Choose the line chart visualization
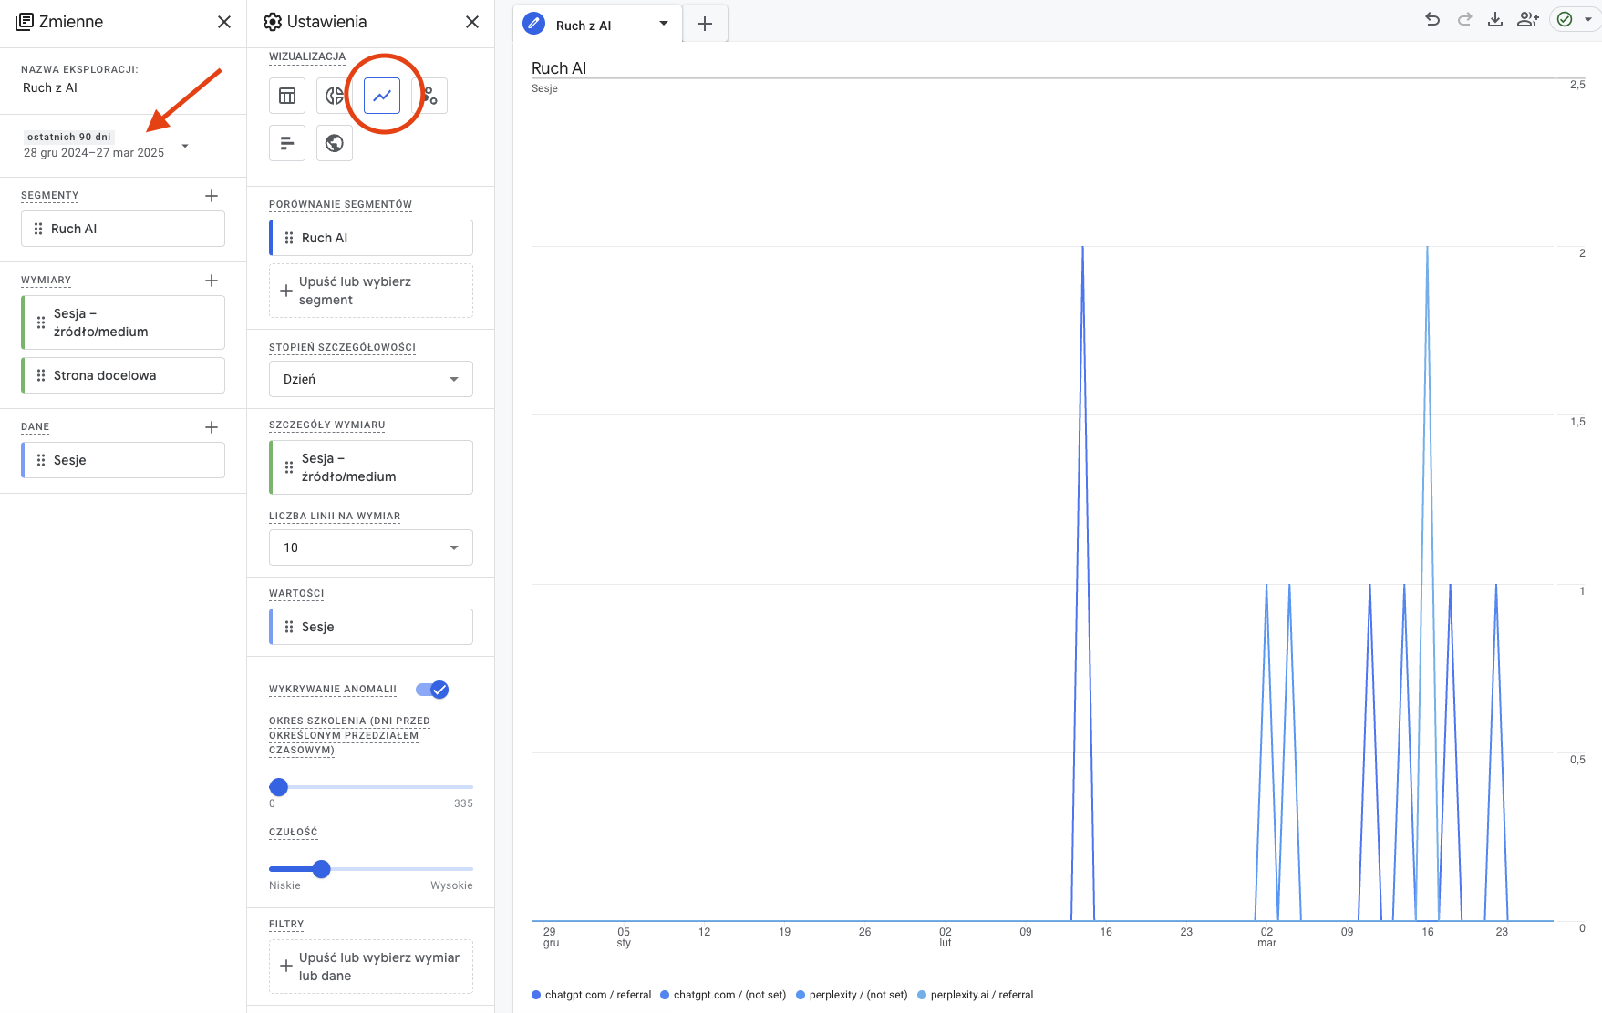1602x1013 pixels. click(x=382, y=96)
